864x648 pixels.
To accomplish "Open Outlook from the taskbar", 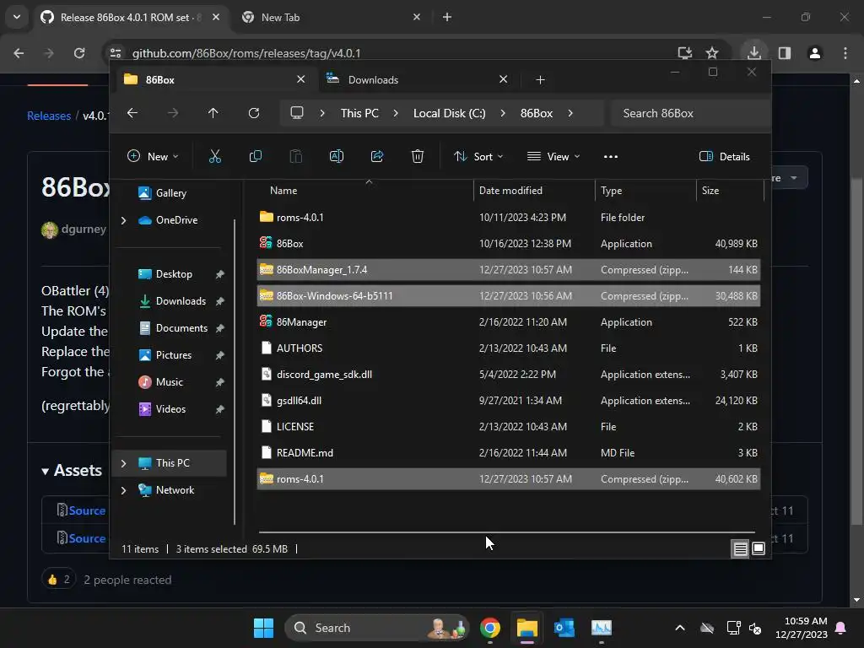I will coord(564,628).
